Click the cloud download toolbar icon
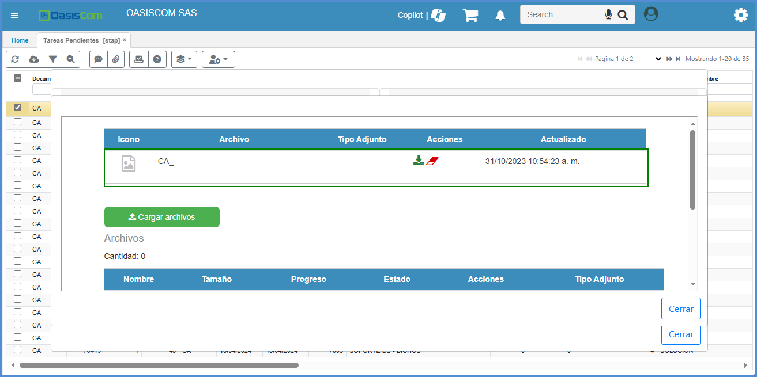 point(34,59)
